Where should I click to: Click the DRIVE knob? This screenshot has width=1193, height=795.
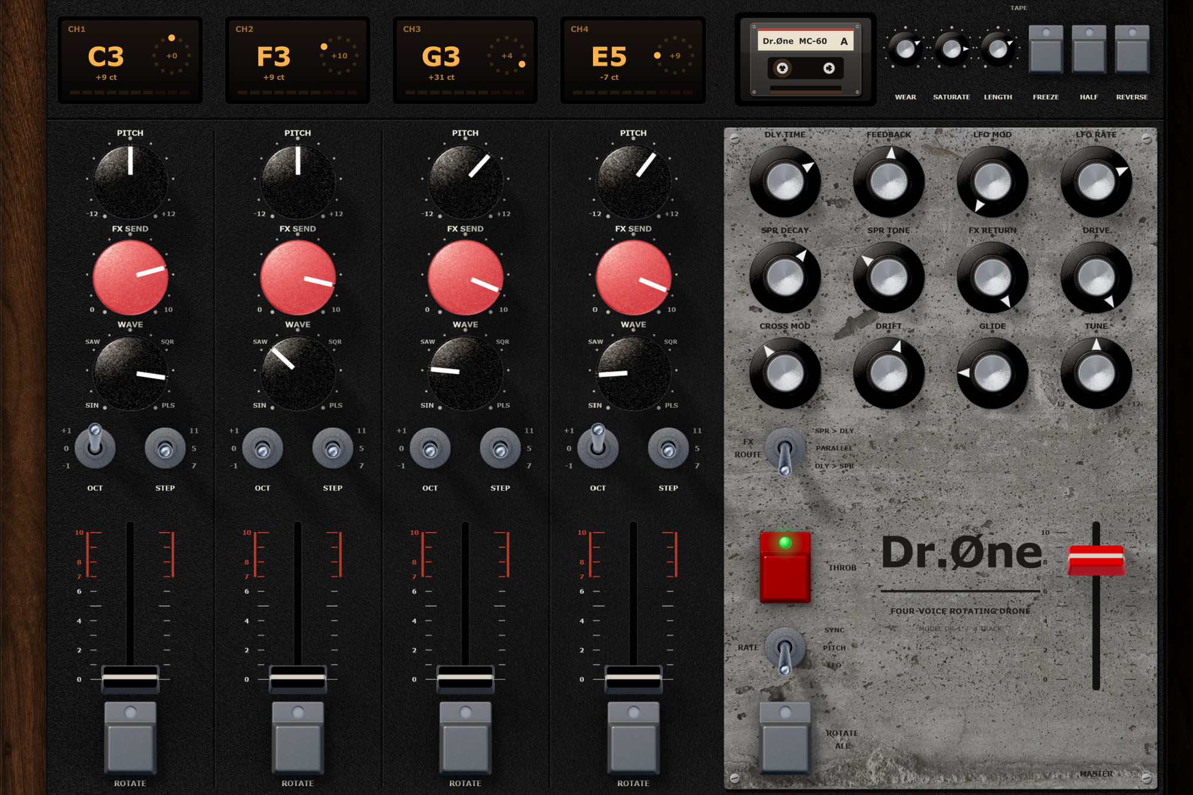(x=1096, y=277)
